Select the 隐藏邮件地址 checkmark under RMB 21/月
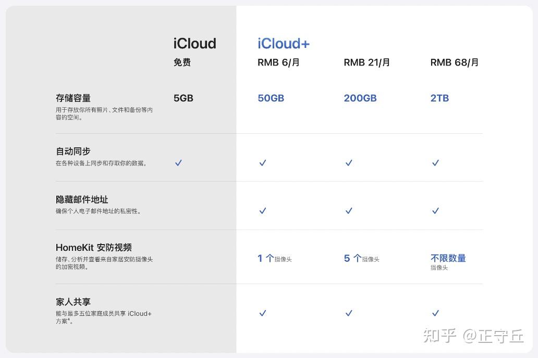 (x=348, y=211)
